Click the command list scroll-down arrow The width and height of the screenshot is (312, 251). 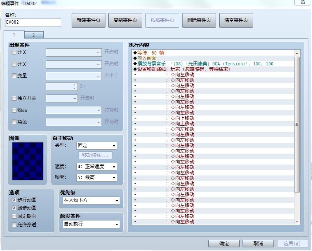pos(297,222)
